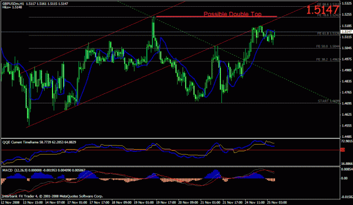Click the '19 Nov 01:00' time axis label
This screenshot has height=205, width=353.
144,202
